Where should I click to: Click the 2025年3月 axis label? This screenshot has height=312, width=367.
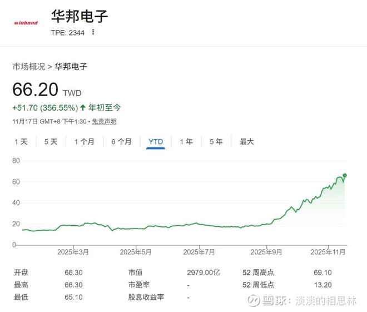[x=73, y=252]
